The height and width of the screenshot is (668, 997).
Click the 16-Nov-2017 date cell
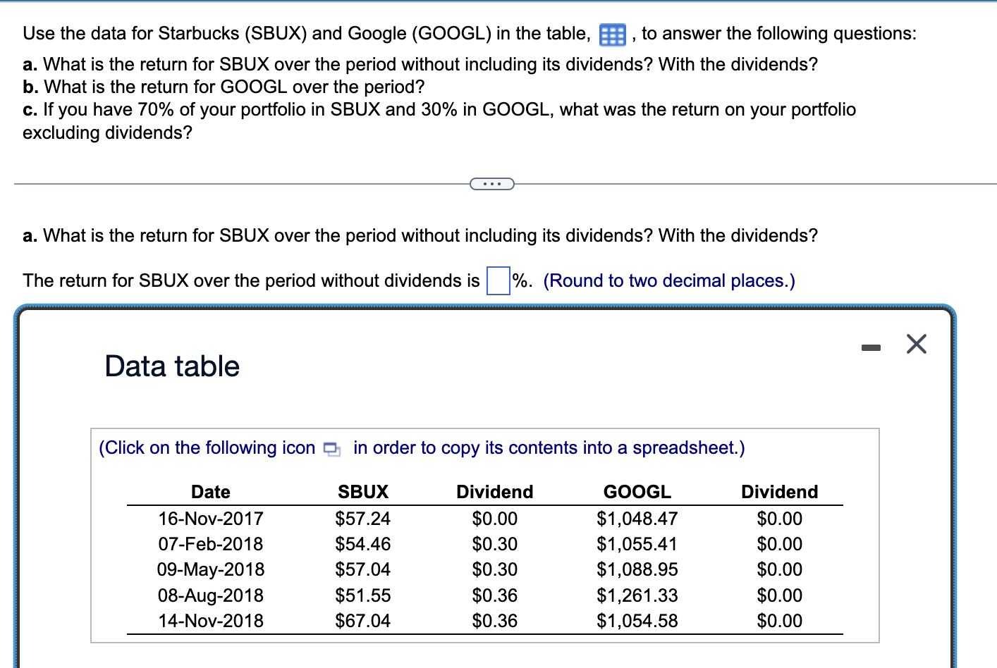[x=210, y=519]
